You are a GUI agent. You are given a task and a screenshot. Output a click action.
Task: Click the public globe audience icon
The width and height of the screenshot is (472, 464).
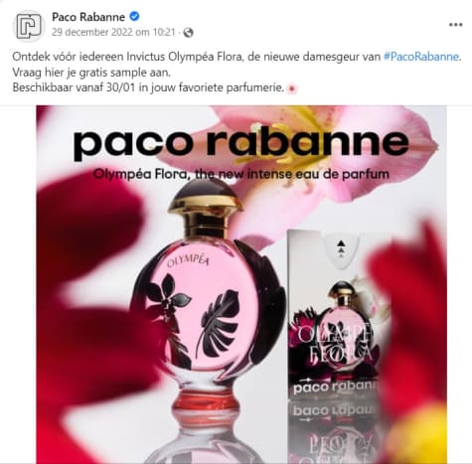(188, 33)
